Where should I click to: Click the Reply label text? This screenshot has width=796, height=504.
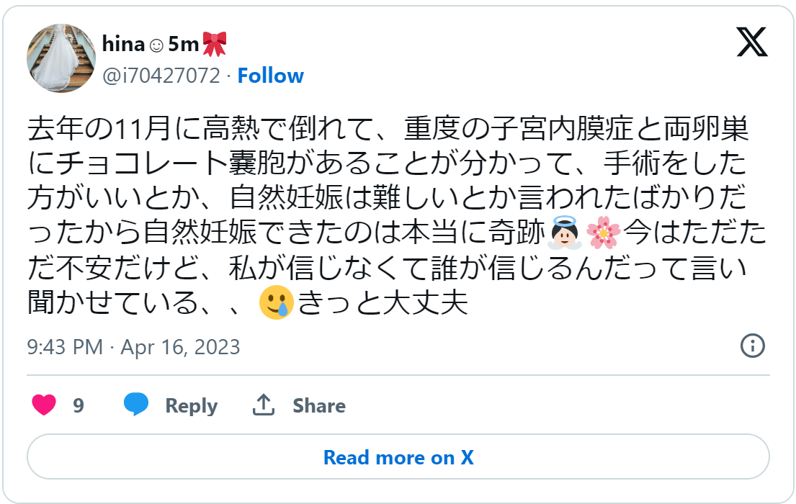point(191,405)
